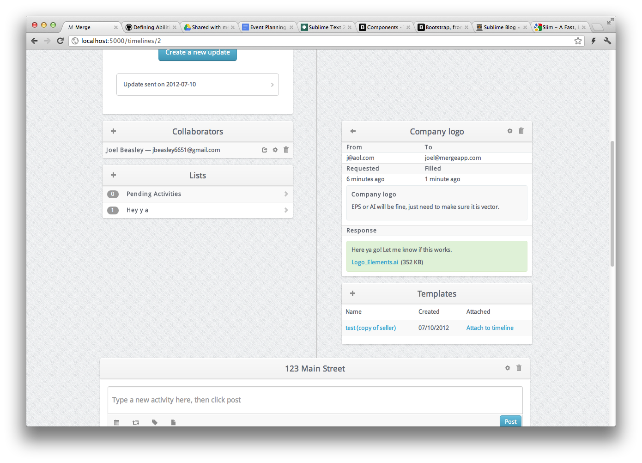Click calendar icon below activity box
Viewport: 642px width, 463px height.
pyautogui.click(x=116, y=422)
